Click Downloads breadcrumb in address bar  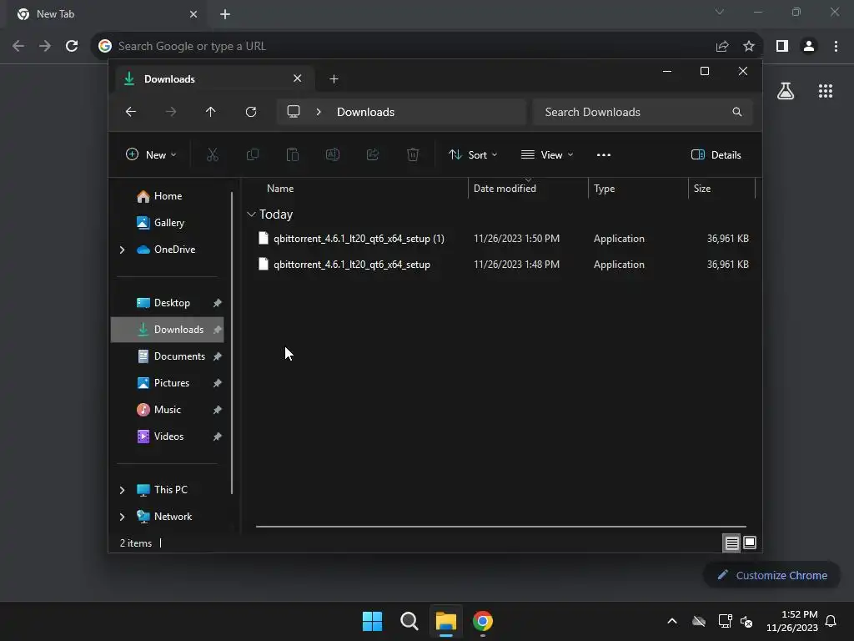coord(365,112)
